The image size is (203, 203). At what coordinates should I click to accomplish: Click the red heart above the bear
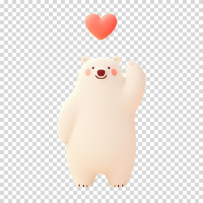point(101,26)
